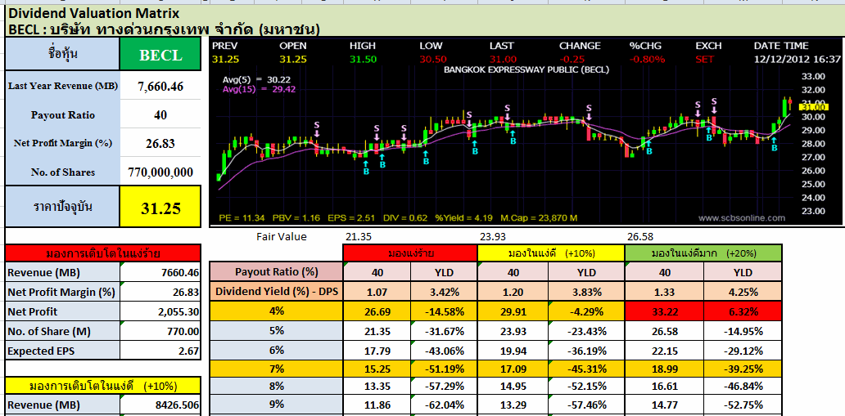Click the red highlighted upside cell 6.32%

[743, 311]
